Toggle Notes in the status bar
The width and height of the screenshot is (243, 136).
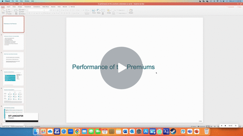pos(193,127)
